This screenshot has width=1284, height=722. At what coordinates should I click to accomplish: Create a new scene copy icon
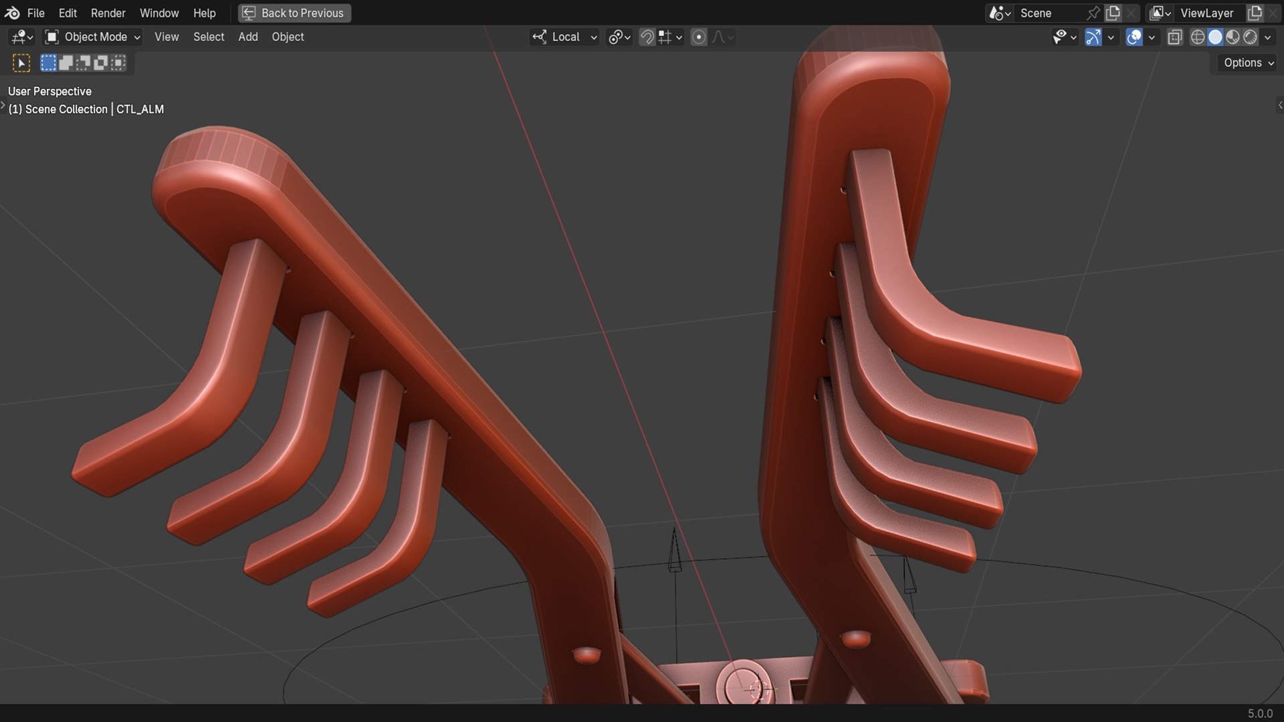tap(1113, 13)
